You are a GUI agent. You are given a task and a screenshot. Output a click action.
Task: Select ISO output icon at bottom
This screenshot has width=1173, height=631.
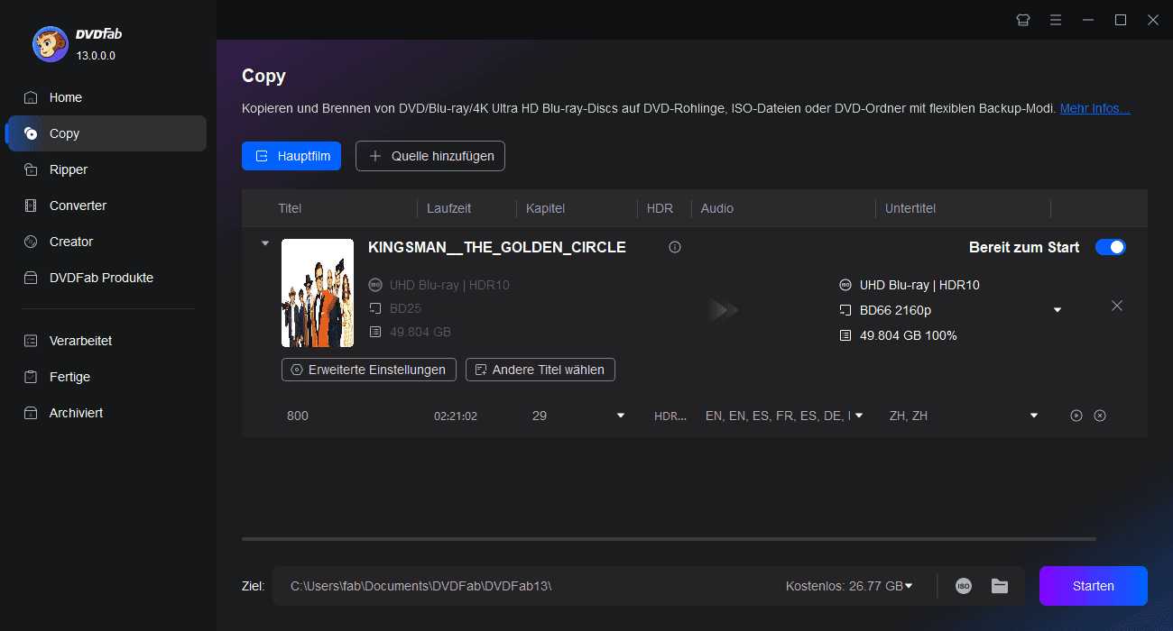pos(964,586)
